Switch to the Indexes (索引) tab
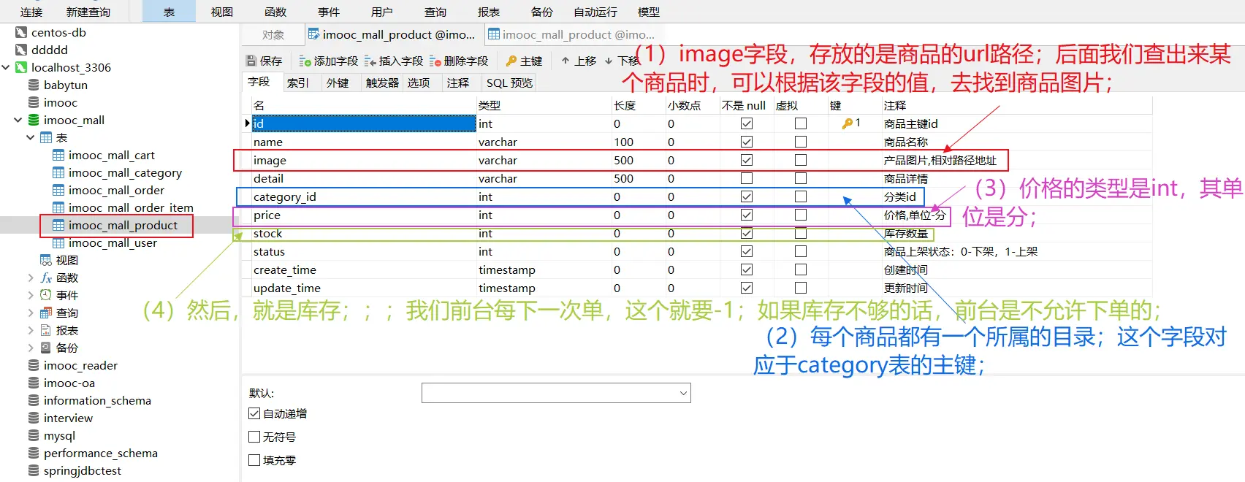The height and width of the screenshot is (482, 1245). click(297, 83)
